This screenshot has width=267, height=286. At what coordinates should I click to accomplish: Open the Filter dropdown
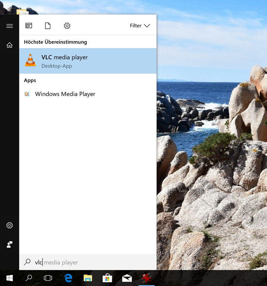[140, 26]
